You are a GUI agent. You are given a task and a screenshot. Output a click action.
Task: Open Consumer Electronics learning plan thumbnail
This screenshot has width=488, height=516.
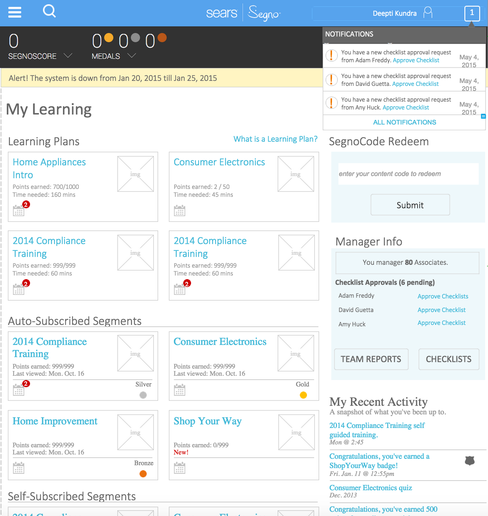(296, 174)
